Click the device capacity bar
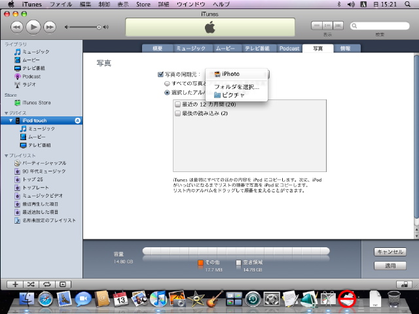 click(x=236, y=251)
